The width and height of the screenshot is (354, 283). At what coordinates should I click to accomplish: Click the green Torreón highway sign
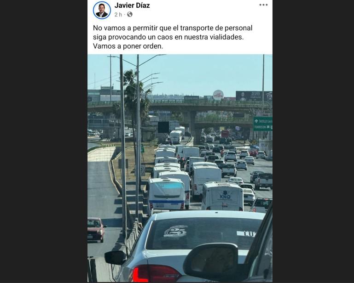click(263, 124)
